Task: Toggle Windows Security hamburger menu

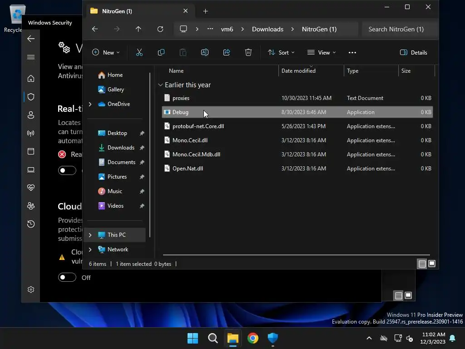Action: click(x=31, y=57)
